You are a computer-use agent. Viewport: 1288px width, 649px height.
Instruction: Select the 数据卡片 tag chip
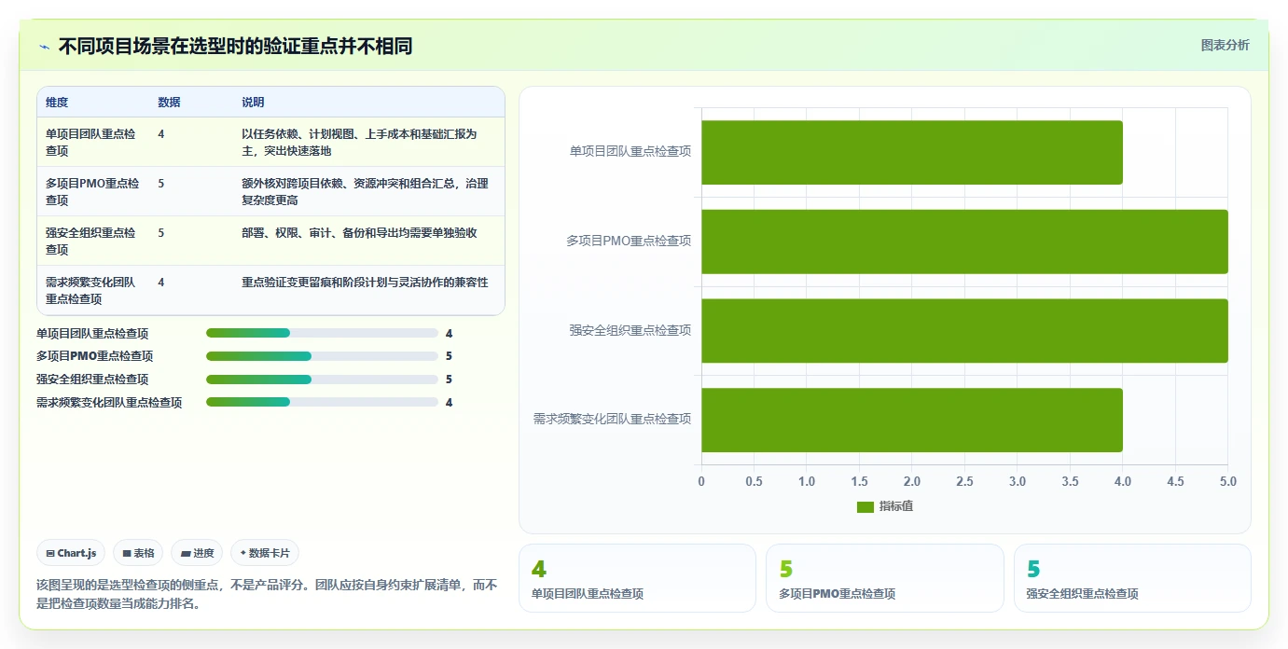tap(264, 553)
